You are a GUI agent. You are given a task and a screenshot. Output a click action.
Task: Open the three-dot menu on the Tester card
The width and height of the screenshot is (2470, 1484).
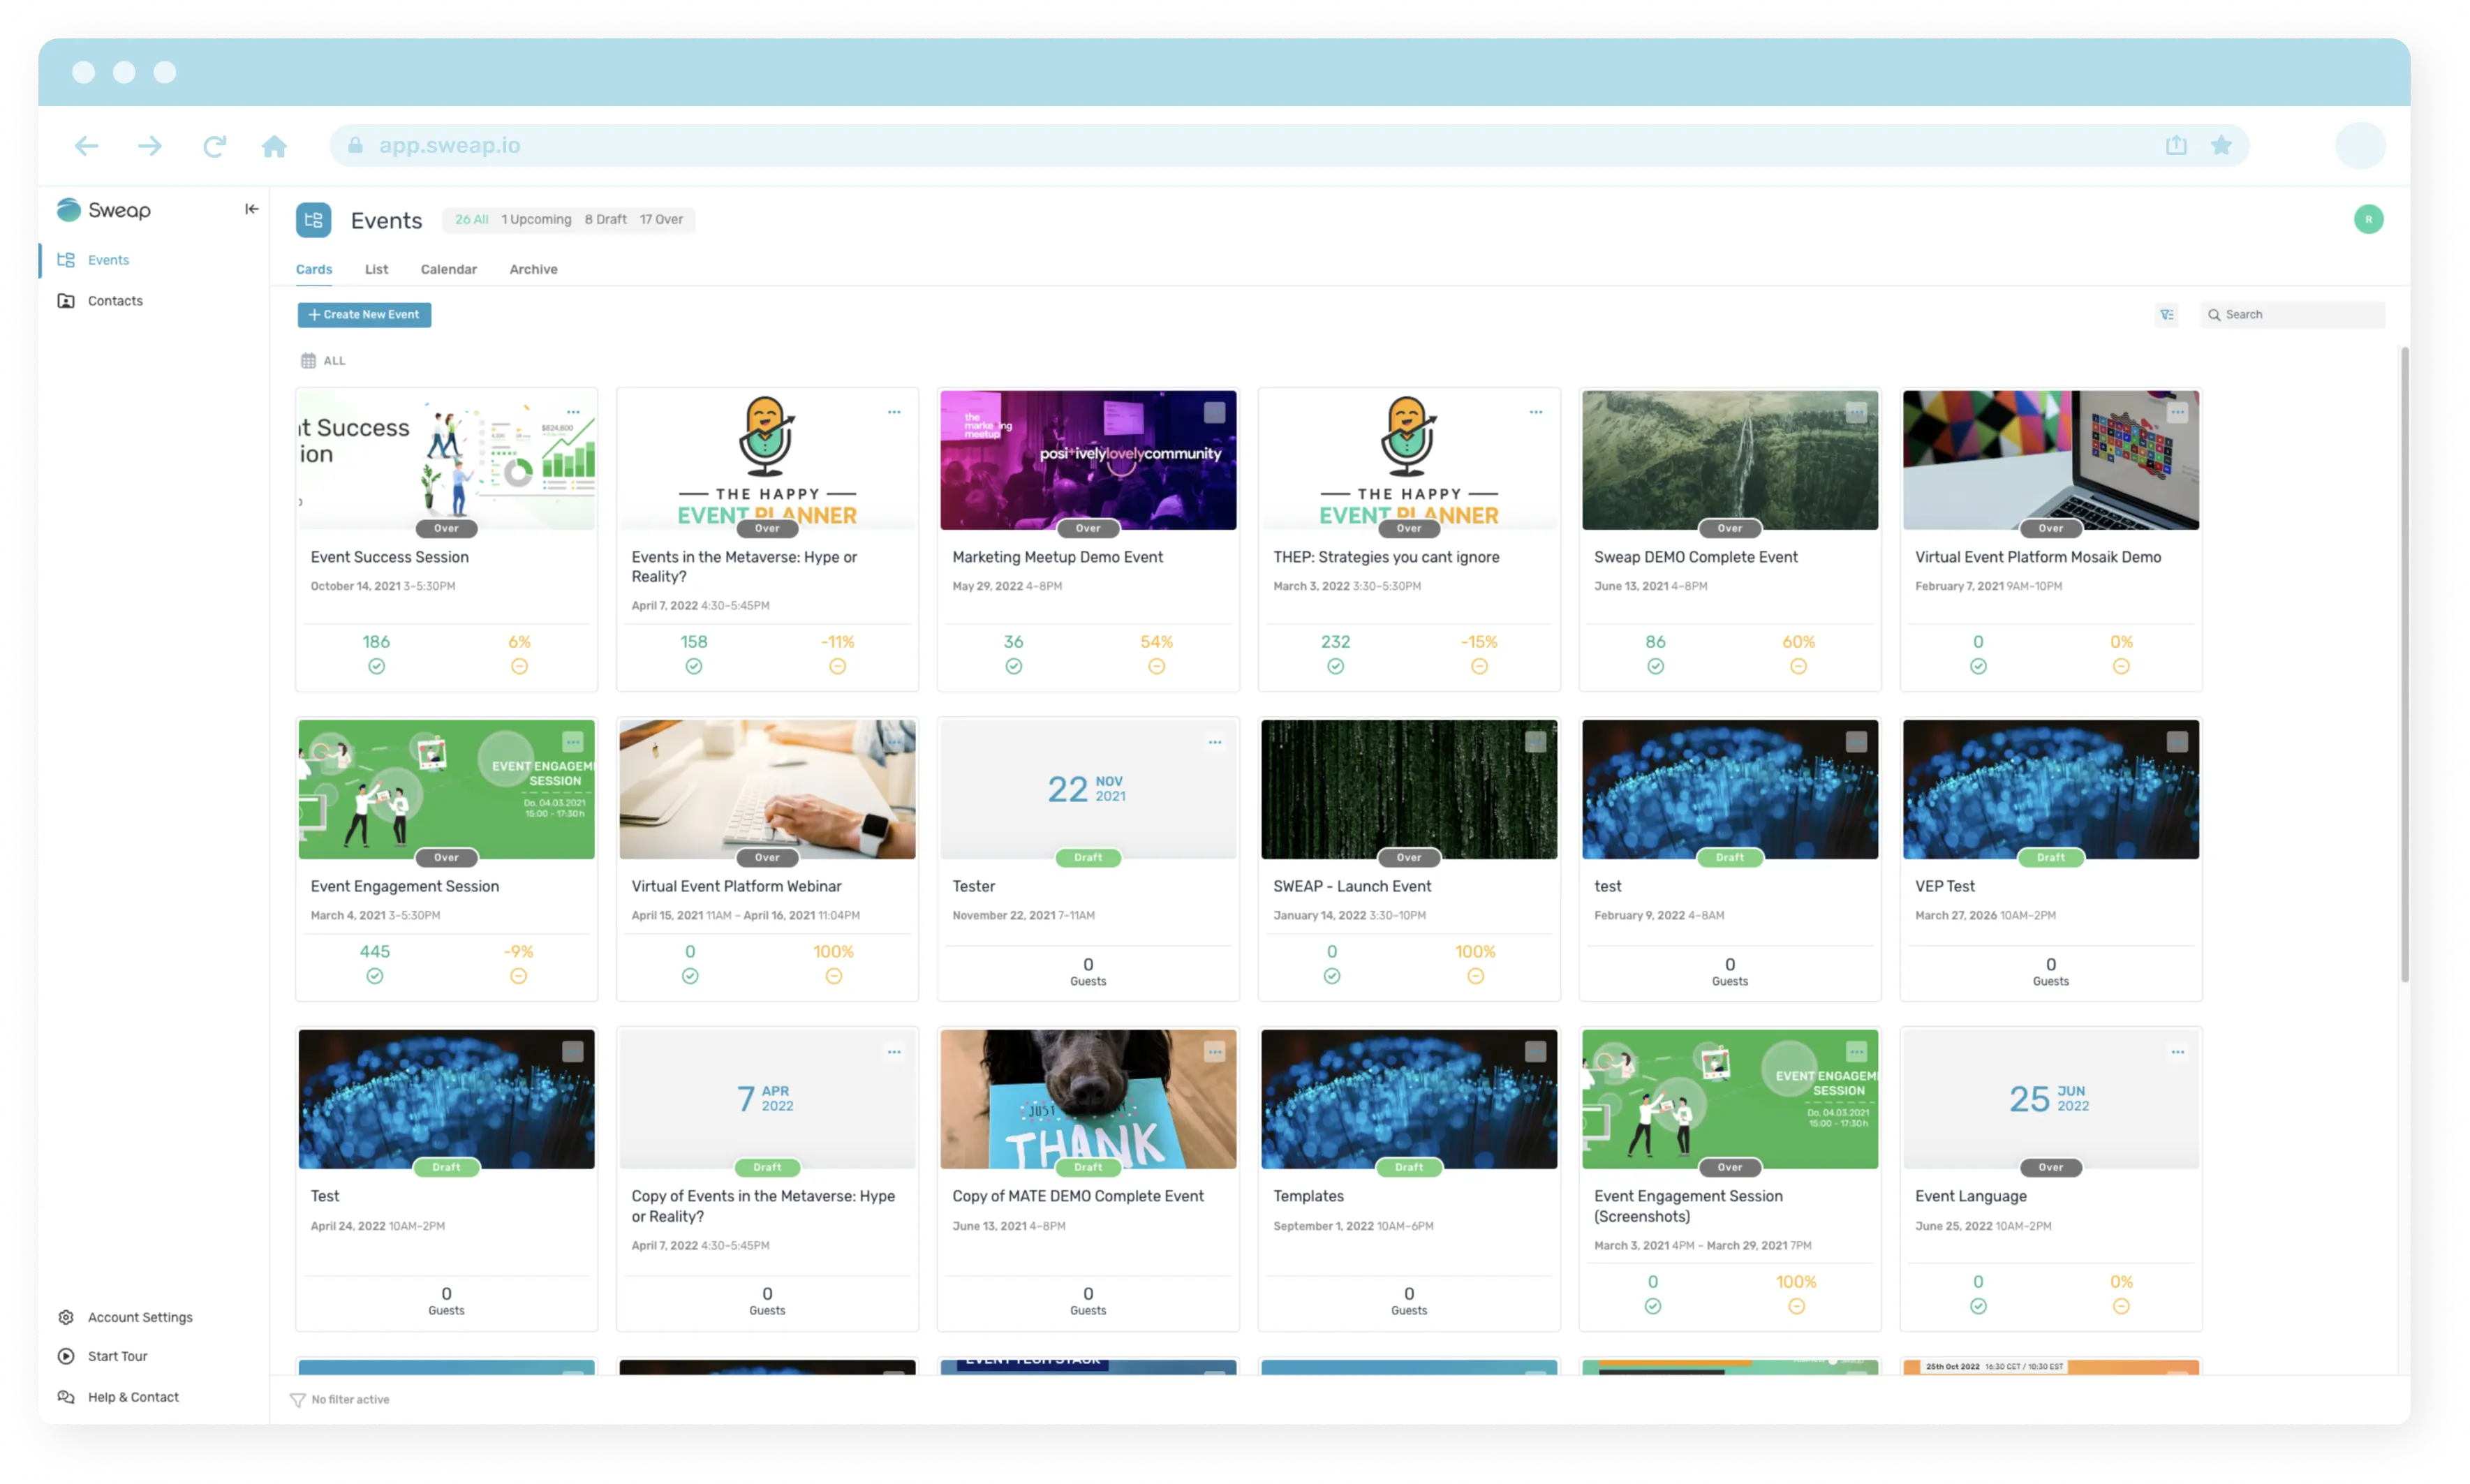coord(1214,742)
